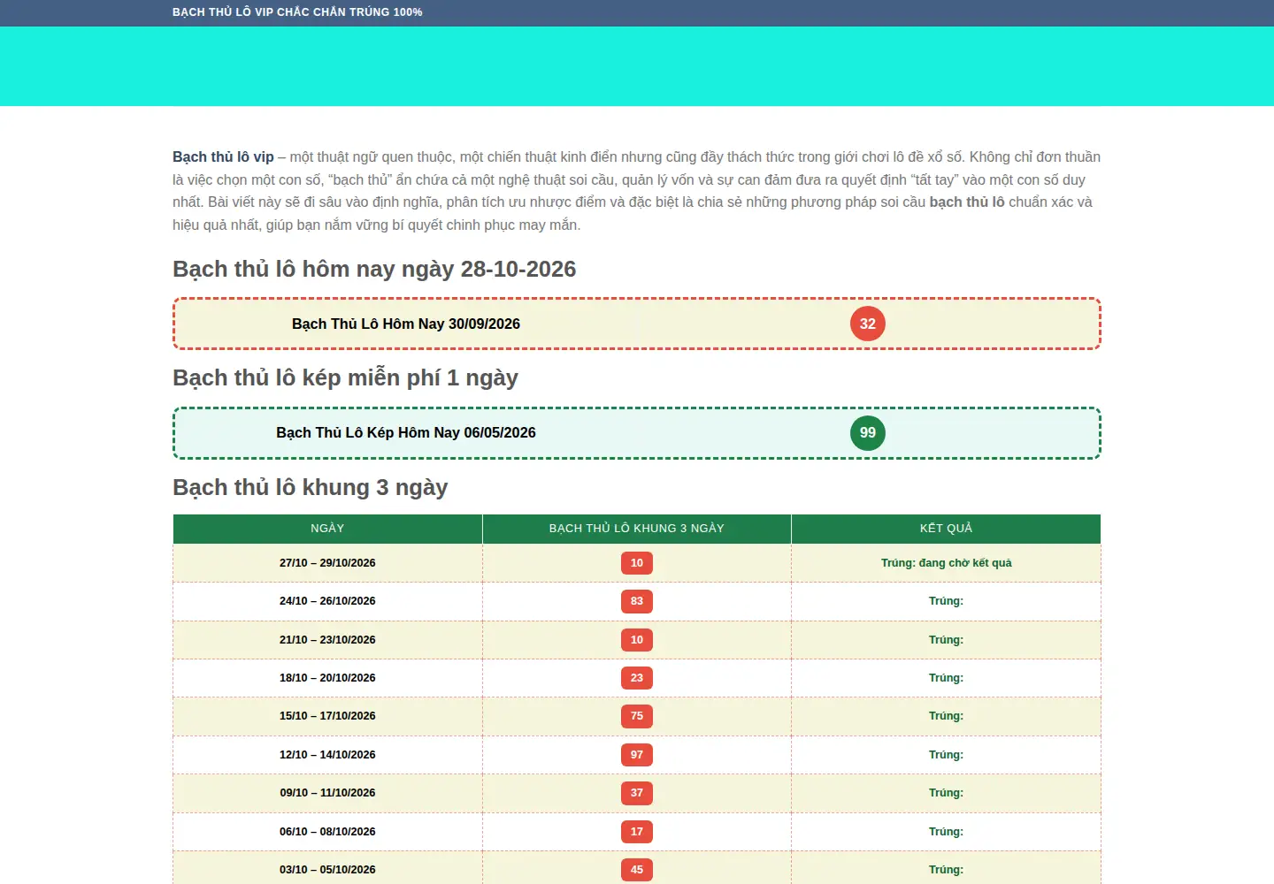Screen dimensions: 1274x884
Task: Click "Trúng:" result in the 06/10 – 08/10 row
Action: point(947,832)
